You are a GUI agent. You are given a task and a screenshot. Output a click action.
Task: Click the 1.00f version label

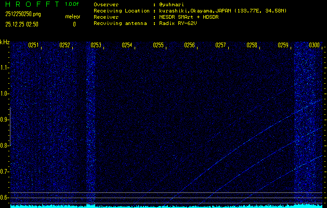(x=72, y=5)
